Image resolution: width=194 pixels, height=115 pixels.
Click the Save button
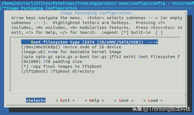click(x=124, y=101)
